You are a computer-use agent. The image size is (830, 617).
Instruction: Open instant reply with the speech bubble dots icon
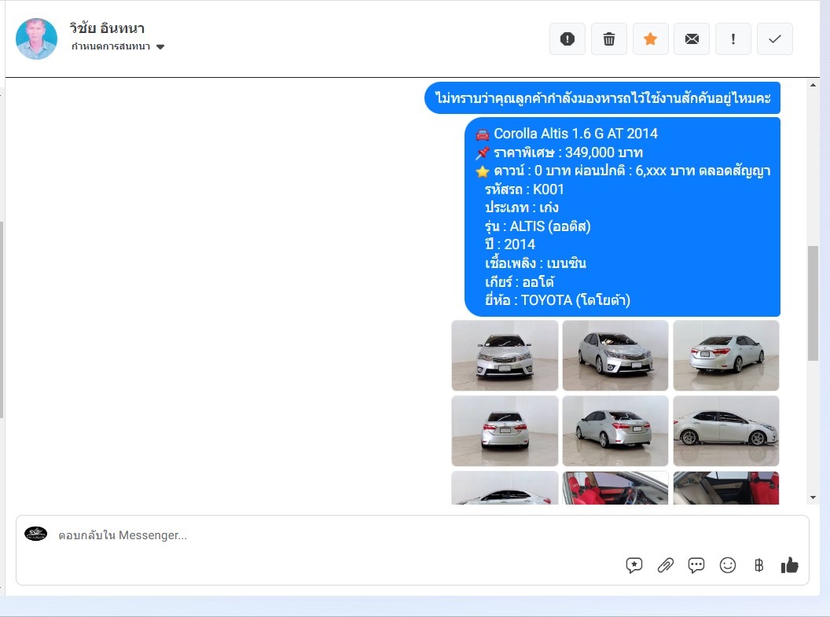click(696, 565)
